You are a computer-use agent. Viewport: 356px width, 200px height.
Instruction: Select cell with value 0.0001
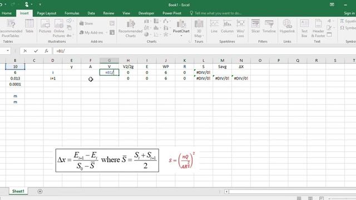click(x=15, y=84)
